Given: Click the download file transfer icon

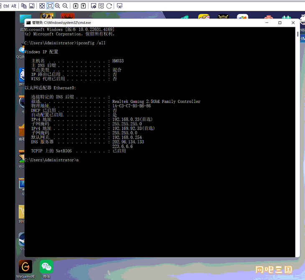Looking at the screenshot, I should (x=76, y=6).
